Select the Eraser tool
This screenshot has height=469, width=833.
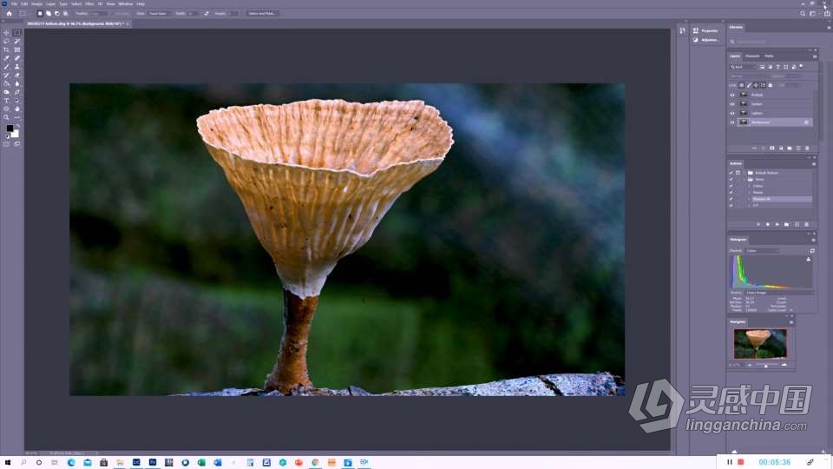point(17,76)
